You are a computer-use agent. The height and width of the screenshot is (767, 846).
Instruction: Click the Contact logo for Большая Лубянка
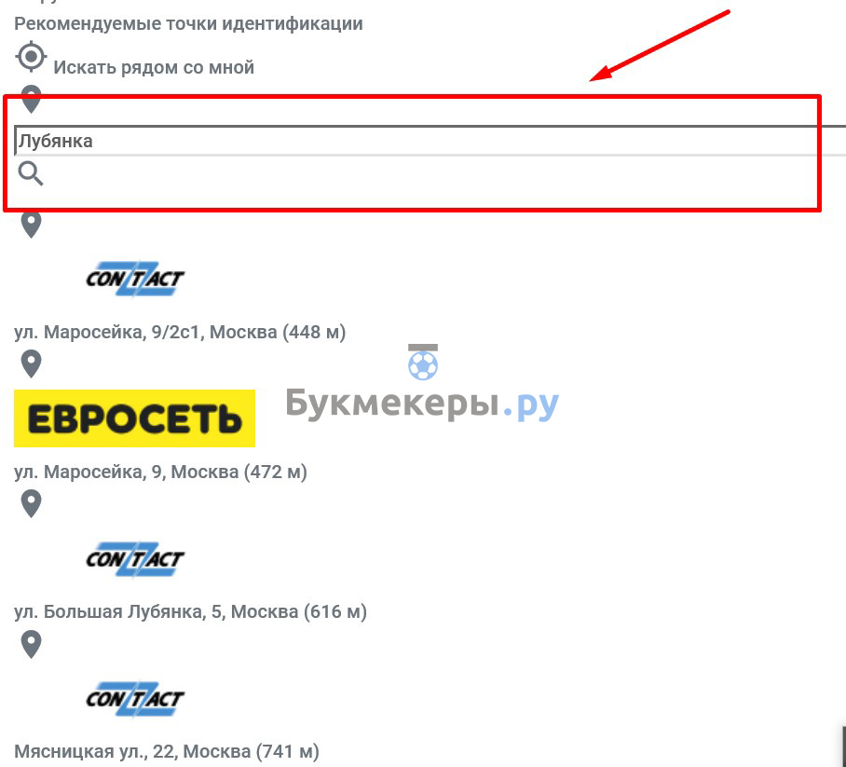[135, 559]
